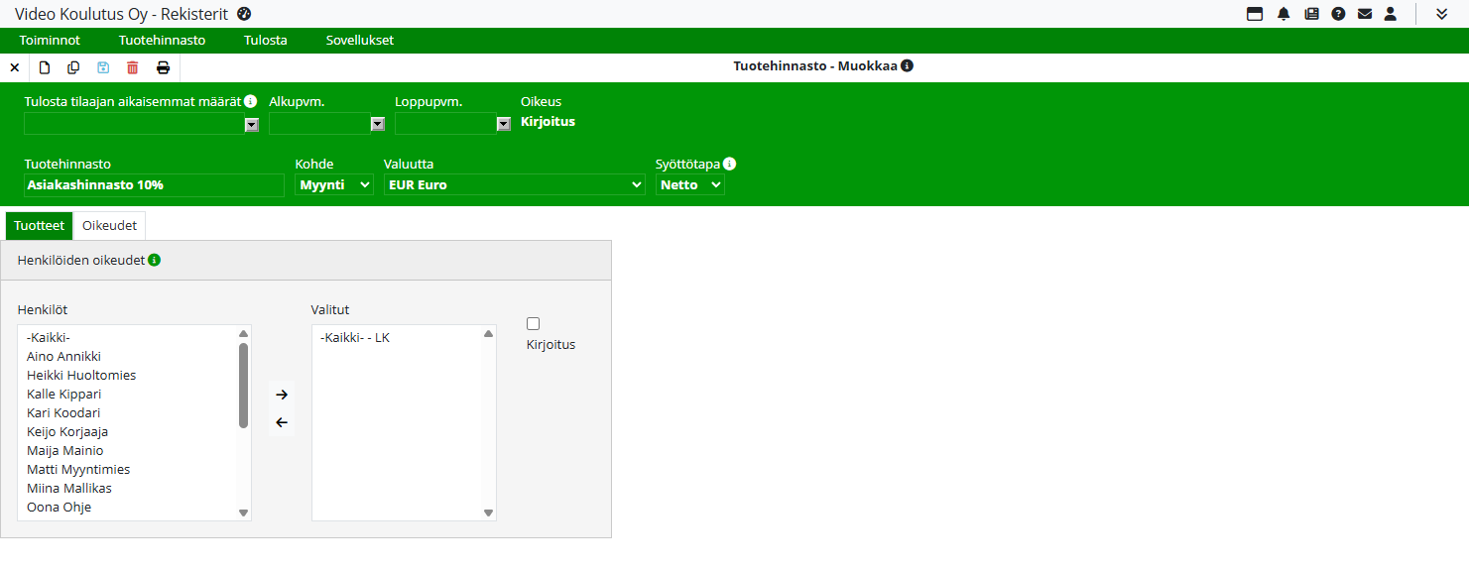Create new record with blank page icon

[45, 67]
